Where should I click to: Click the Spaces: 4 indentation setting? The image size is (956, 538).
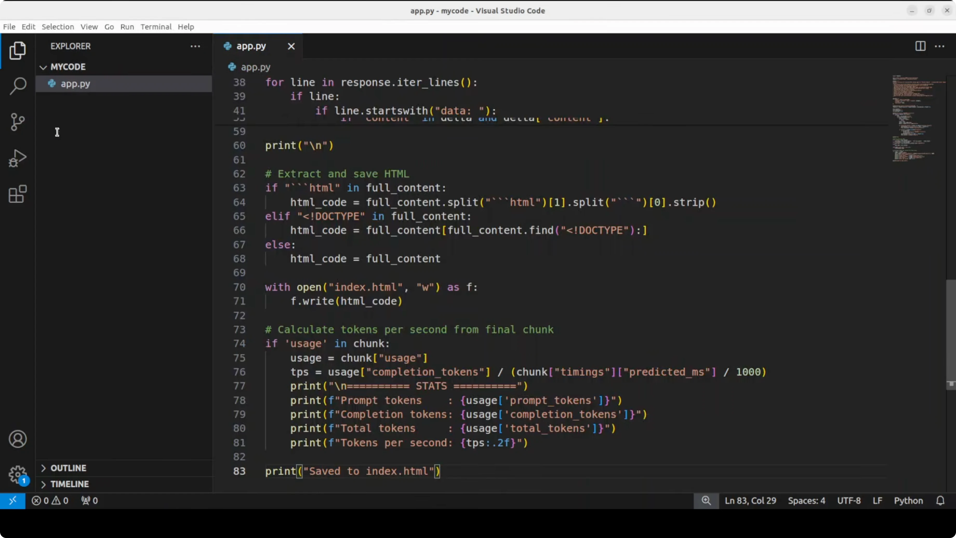[806, 501]
